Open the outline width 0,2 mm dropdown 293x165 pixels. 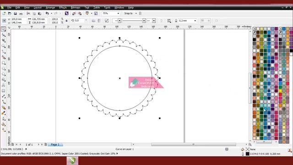tap(195, 21)
